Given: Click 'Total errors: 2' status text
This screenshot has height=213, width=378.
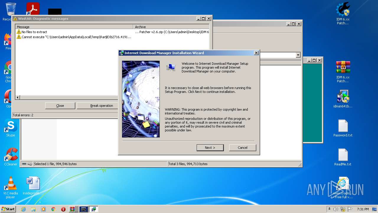Looking at the screenshot, I should click(23, 115).
